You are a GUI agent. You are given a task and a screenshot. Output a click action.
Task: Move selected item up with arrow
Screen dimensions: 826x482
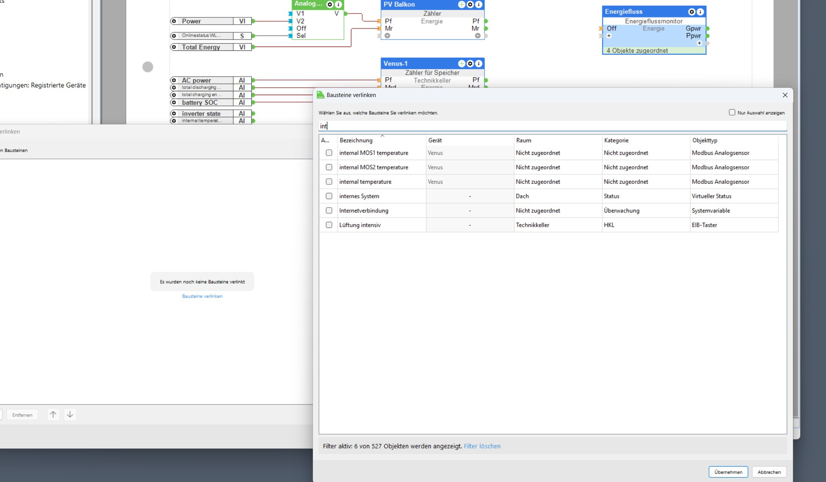tap(53, 415)
